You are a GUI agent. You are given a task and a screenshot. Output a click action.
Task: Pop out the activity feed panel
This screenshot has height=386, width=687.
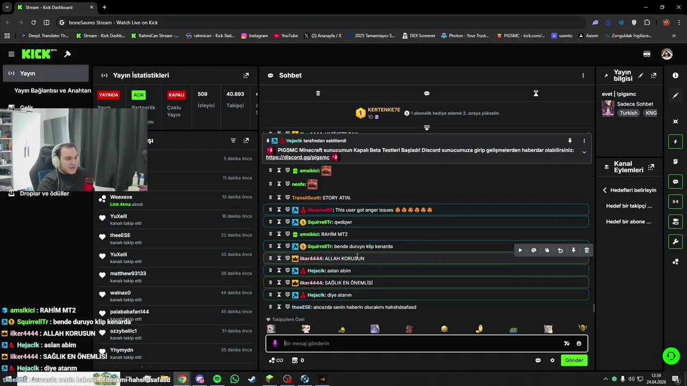click(246, 140)
